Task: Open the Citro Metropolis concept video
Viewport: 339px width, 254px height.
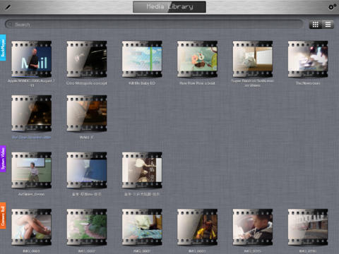Action: click(x=87, y=59)
